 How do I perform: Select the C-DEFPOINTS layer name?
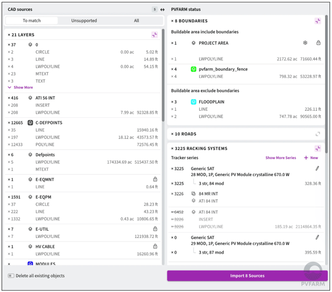tap(49, 123)
